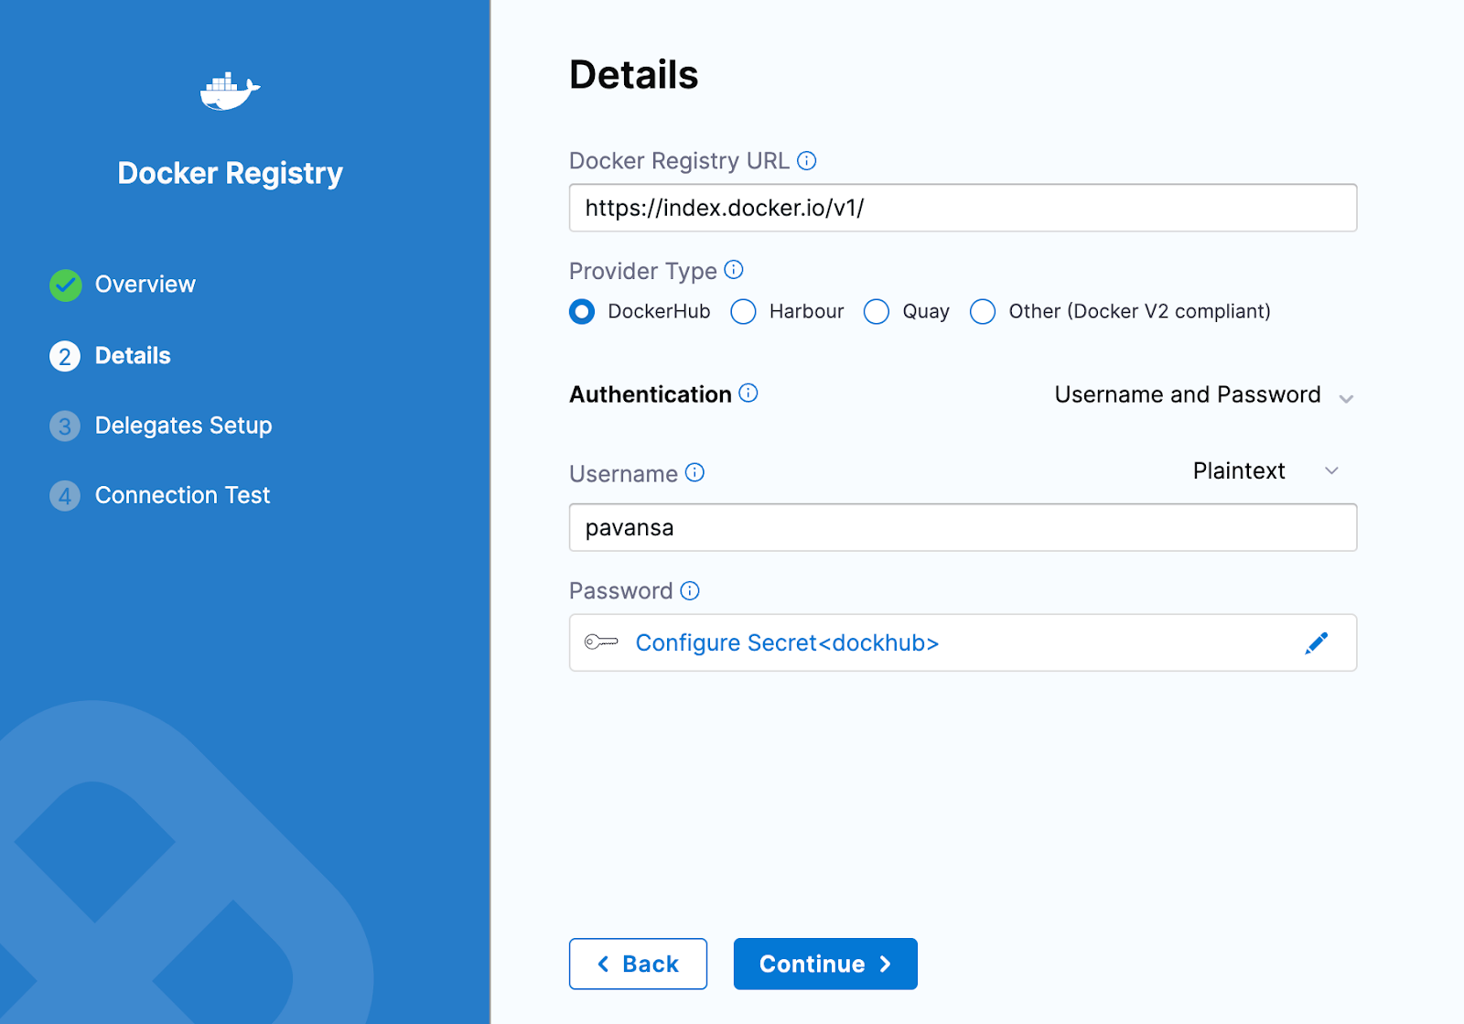Click the step 2 circle icon
Viewport: 1464px width, 1024px height.
coord(65,356)
